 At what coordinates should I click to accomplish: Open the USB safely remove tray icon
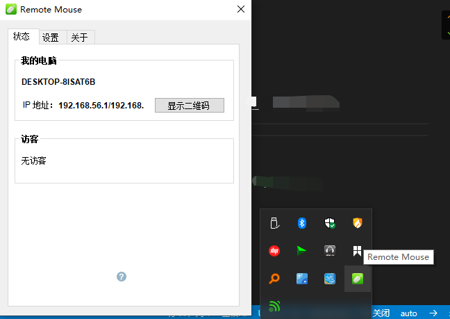pos(274,223)
